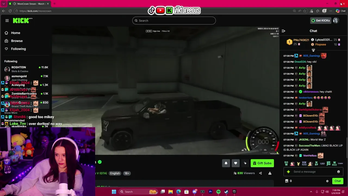Open the browser tab list dropdown
Screen dimensions: 348x196
tap(4, 4)
